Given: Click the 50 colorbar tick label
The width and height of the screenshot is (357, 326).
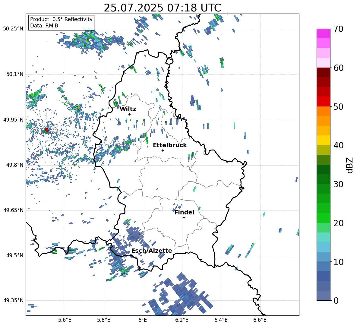Looking at the screenshot, I should (338, 106).
